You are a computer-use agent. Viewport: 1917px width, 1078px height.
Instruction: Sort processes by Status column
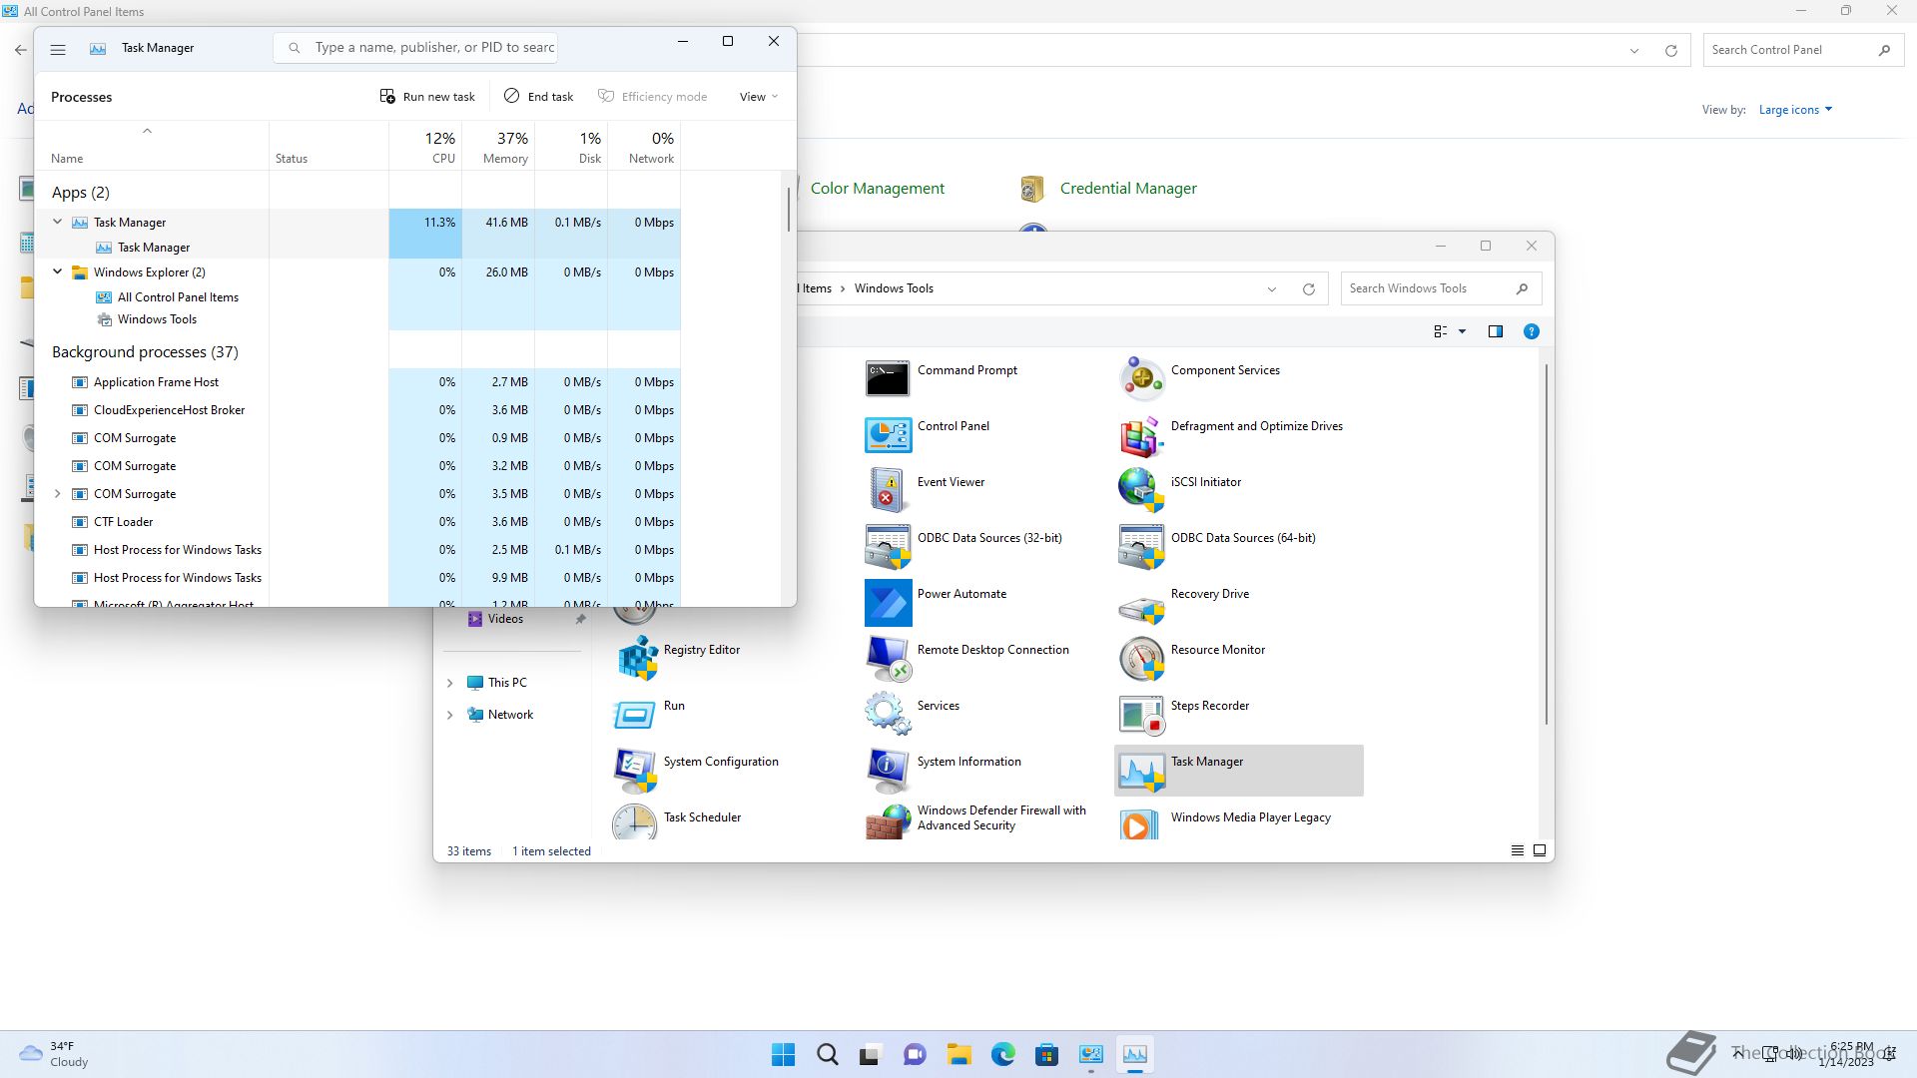coord(328,147)
